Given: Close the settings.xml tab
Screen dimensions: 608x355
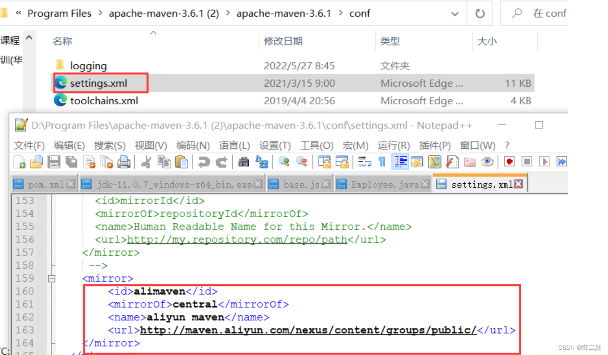Looking at the screenshot, I should [x=519, y=184].
